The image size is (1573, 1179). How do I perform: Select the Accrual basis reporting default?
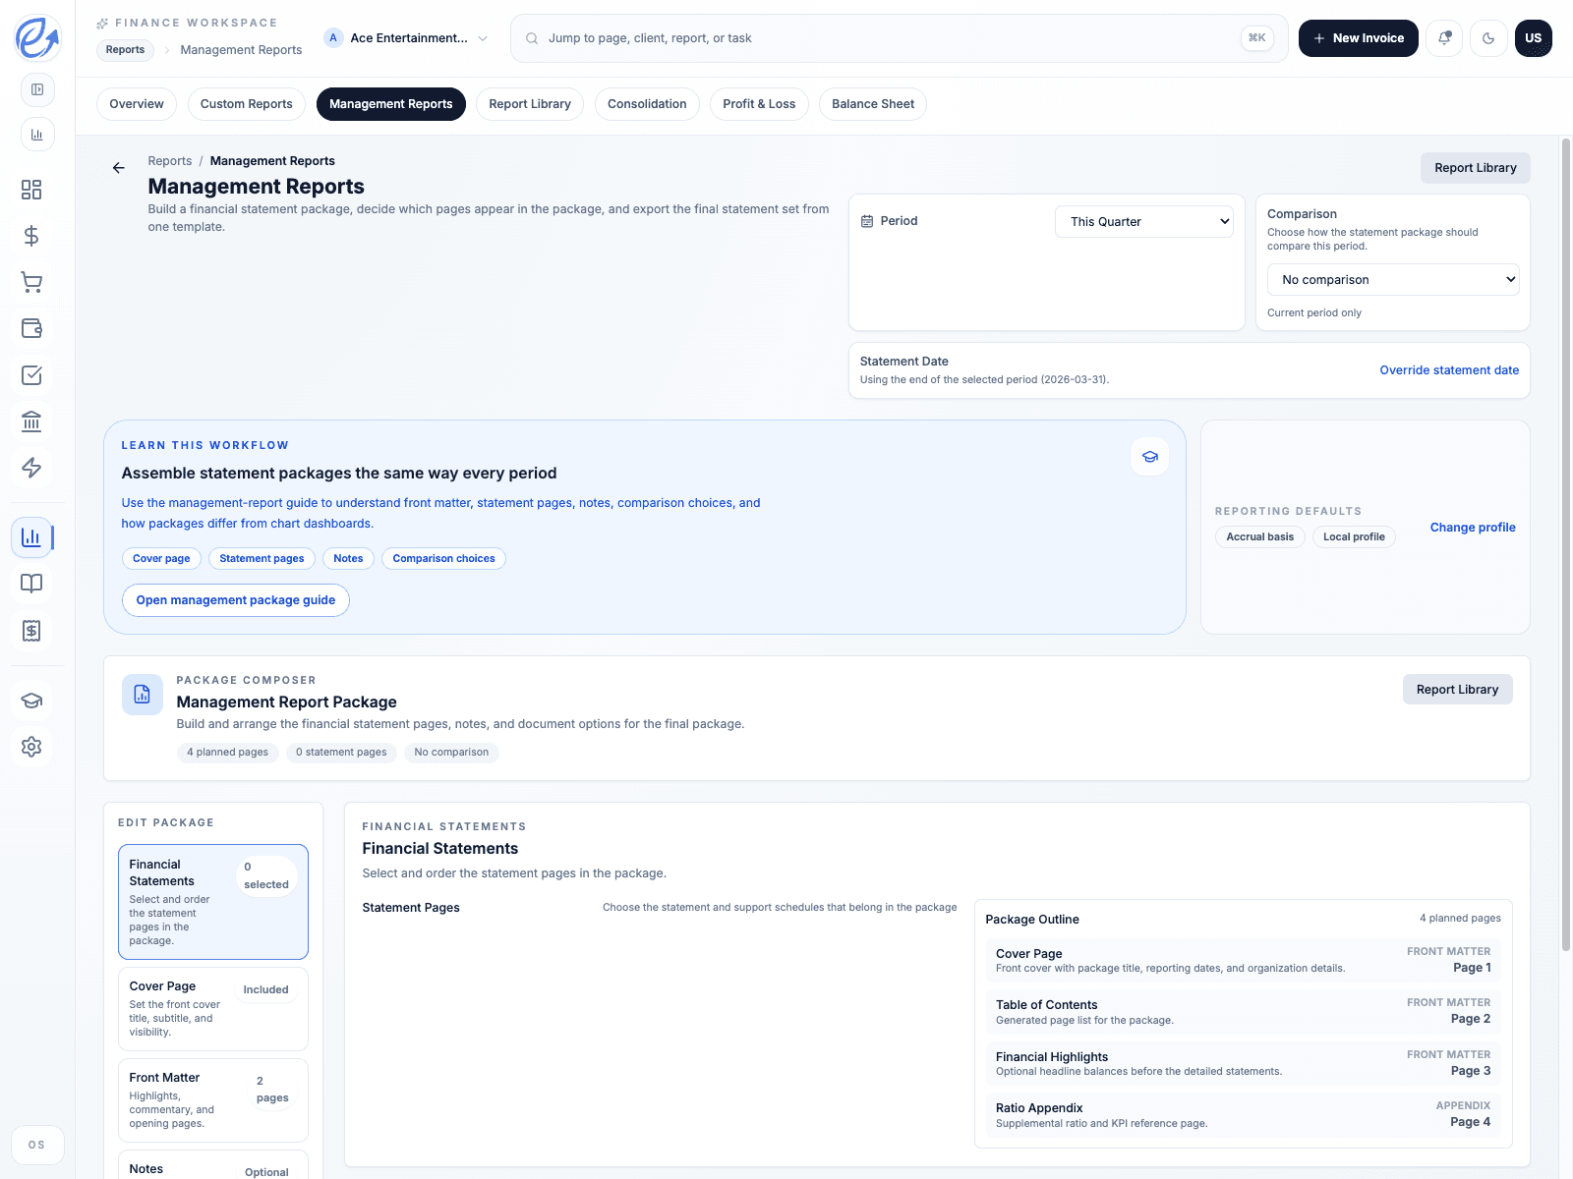pos(1259,536)
